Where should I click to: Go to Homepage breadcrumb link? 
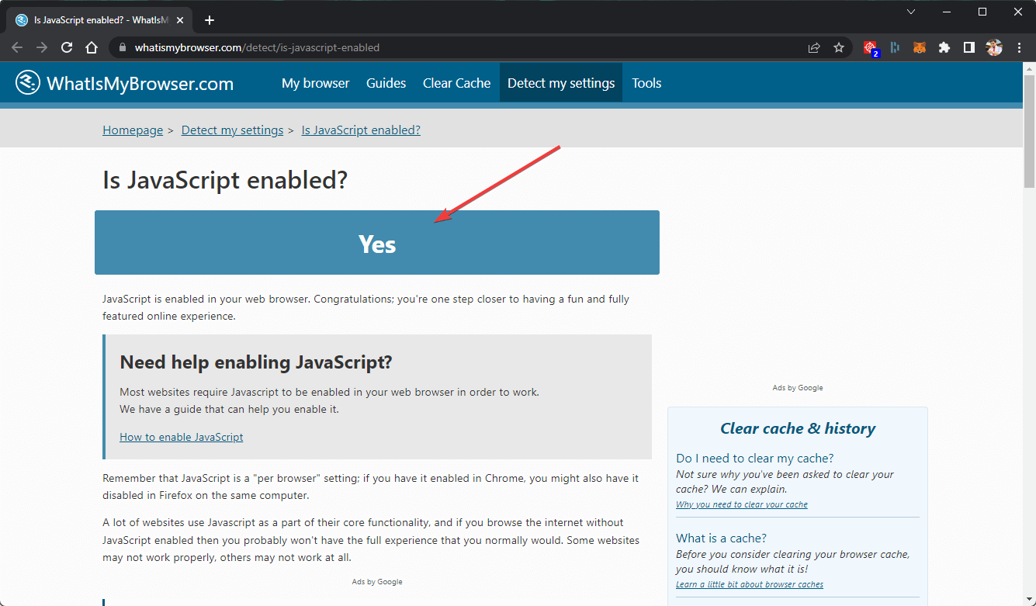[x=133, y=130]
